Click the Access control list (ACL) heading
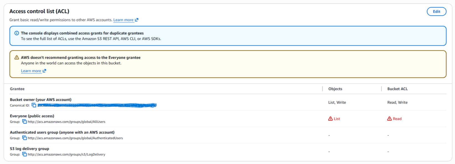Viewport: 455px width, 164px height. point(39,11)
